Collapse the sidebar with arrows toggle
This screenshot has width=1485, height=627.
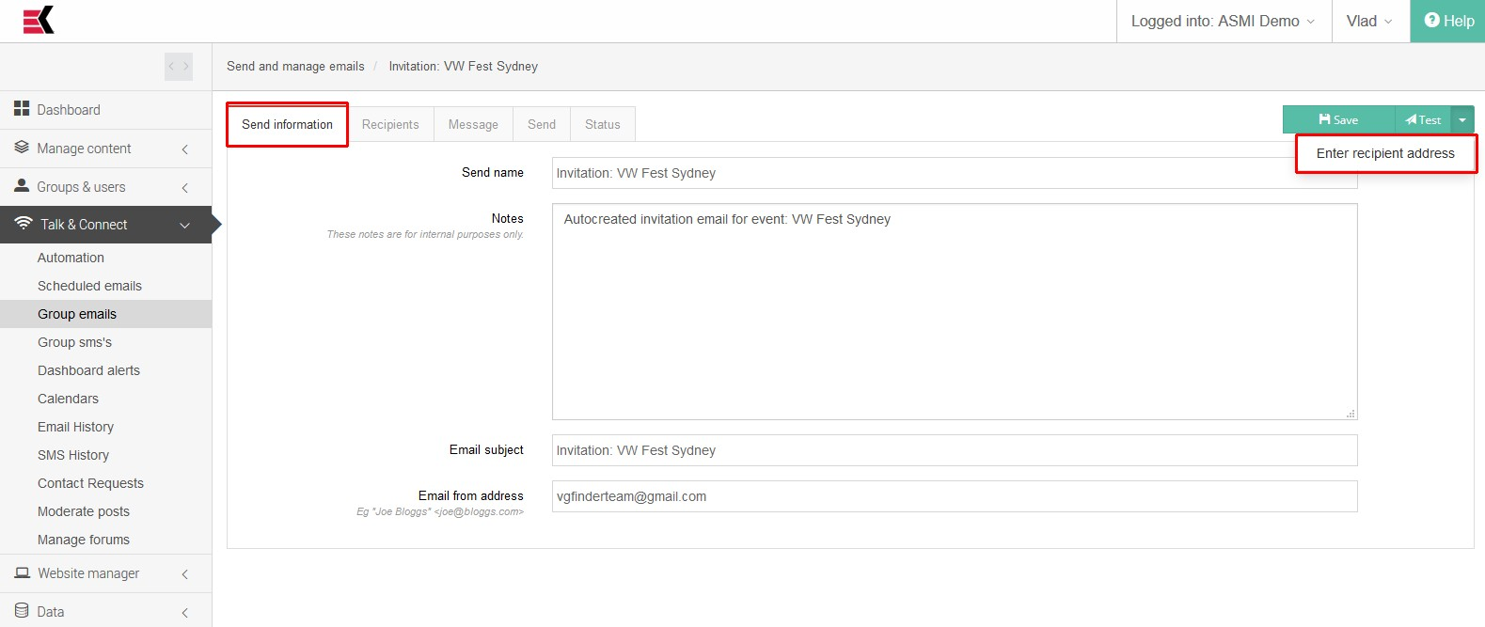point(179,67)
